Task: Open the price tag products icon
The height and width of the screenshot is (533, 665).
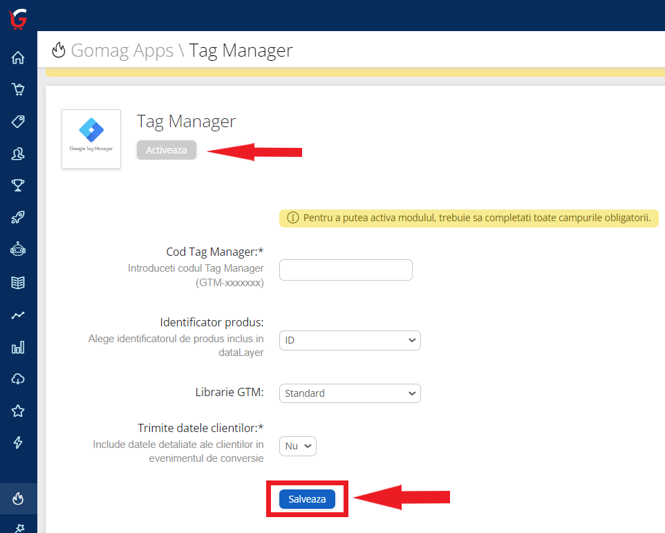Action: [18, 121]
